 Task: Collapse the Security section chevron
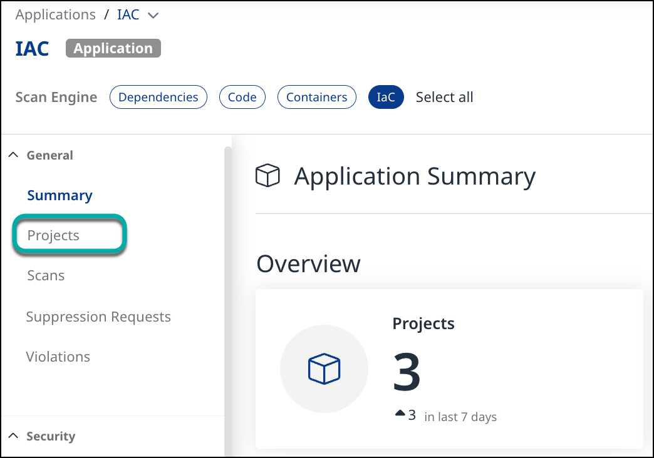13,436
